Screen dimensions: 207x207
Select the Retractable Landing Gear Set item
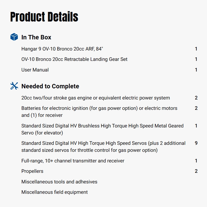pos(74,59)
